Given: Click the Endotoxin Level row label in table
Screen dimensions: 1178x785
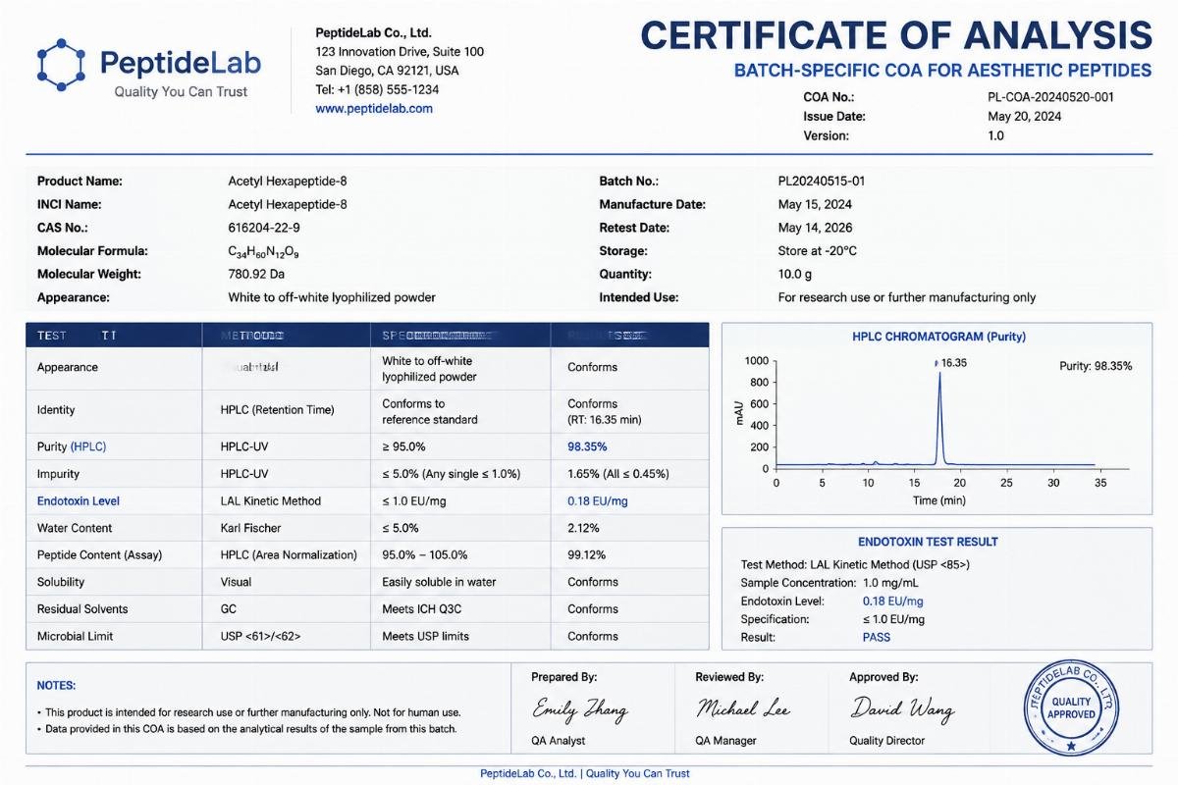Looking at the screenshot, I should (79, 500).
